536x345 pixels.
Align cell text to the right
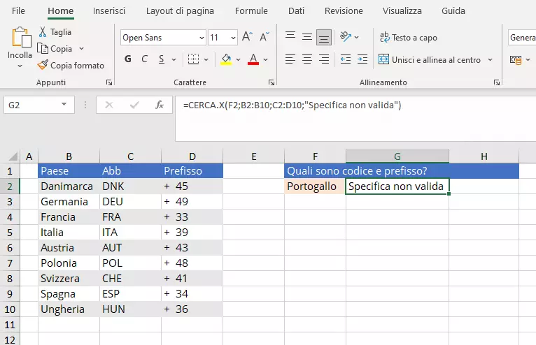coord(324,59)
